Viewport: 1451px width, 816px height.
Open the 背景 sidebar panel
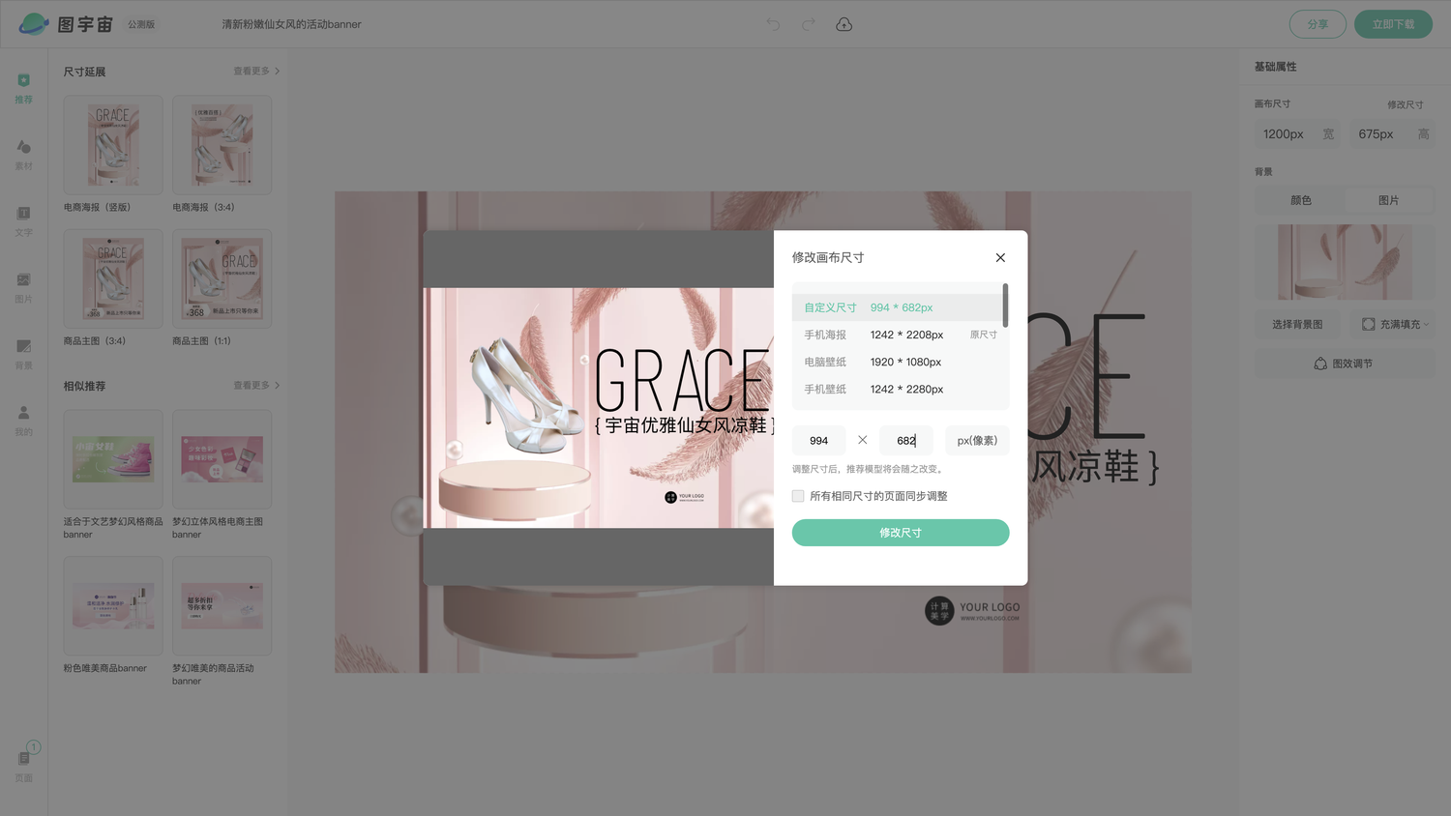24,354
